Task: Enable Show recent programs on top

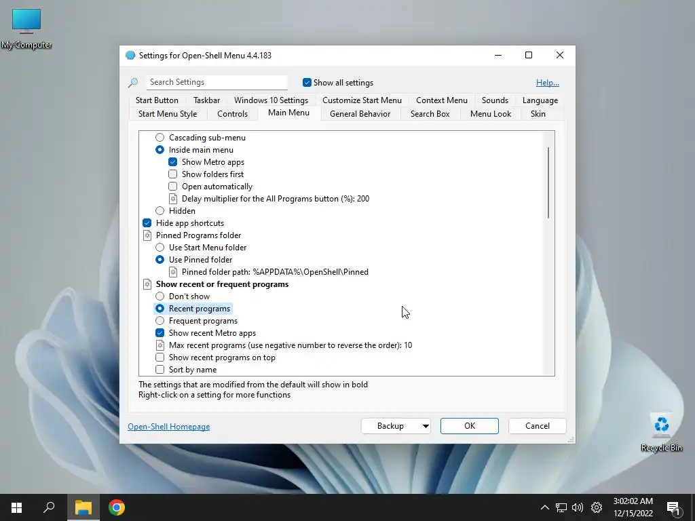Action: [x=160, y=357]
